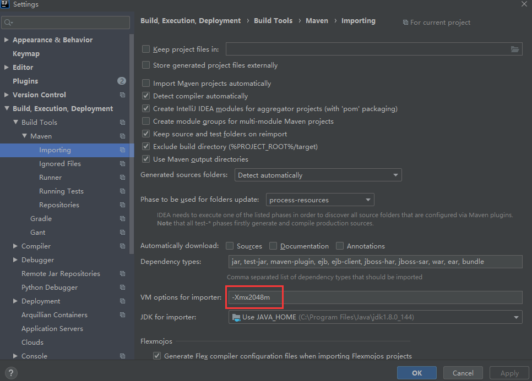Open Plugins settings page
This screenshot has height=381, width=532.
pos(25,81)
